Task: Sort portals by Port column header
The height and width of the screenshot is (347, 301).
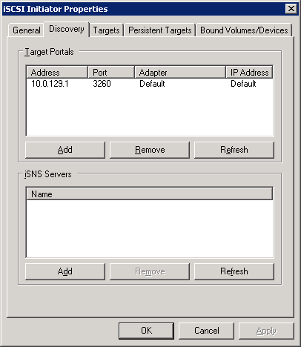Action: click(111, 73)
